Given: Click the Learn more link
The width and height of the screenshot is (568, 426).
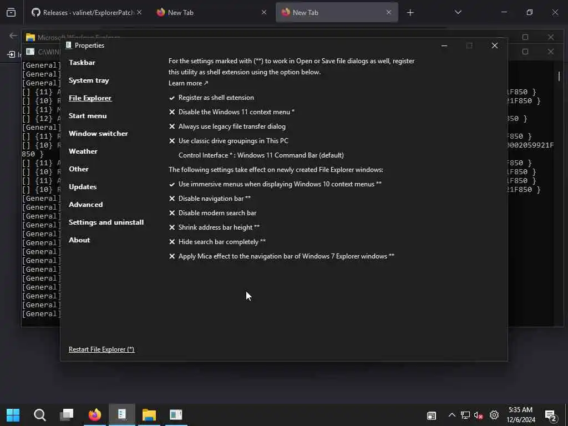Looking at the screenshot, I should pyautogui.click(x=189, y=83).
